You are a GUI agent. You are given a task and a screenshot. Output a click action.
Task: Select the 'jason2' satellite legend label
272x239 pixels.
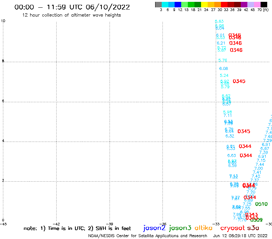(154, 228)
